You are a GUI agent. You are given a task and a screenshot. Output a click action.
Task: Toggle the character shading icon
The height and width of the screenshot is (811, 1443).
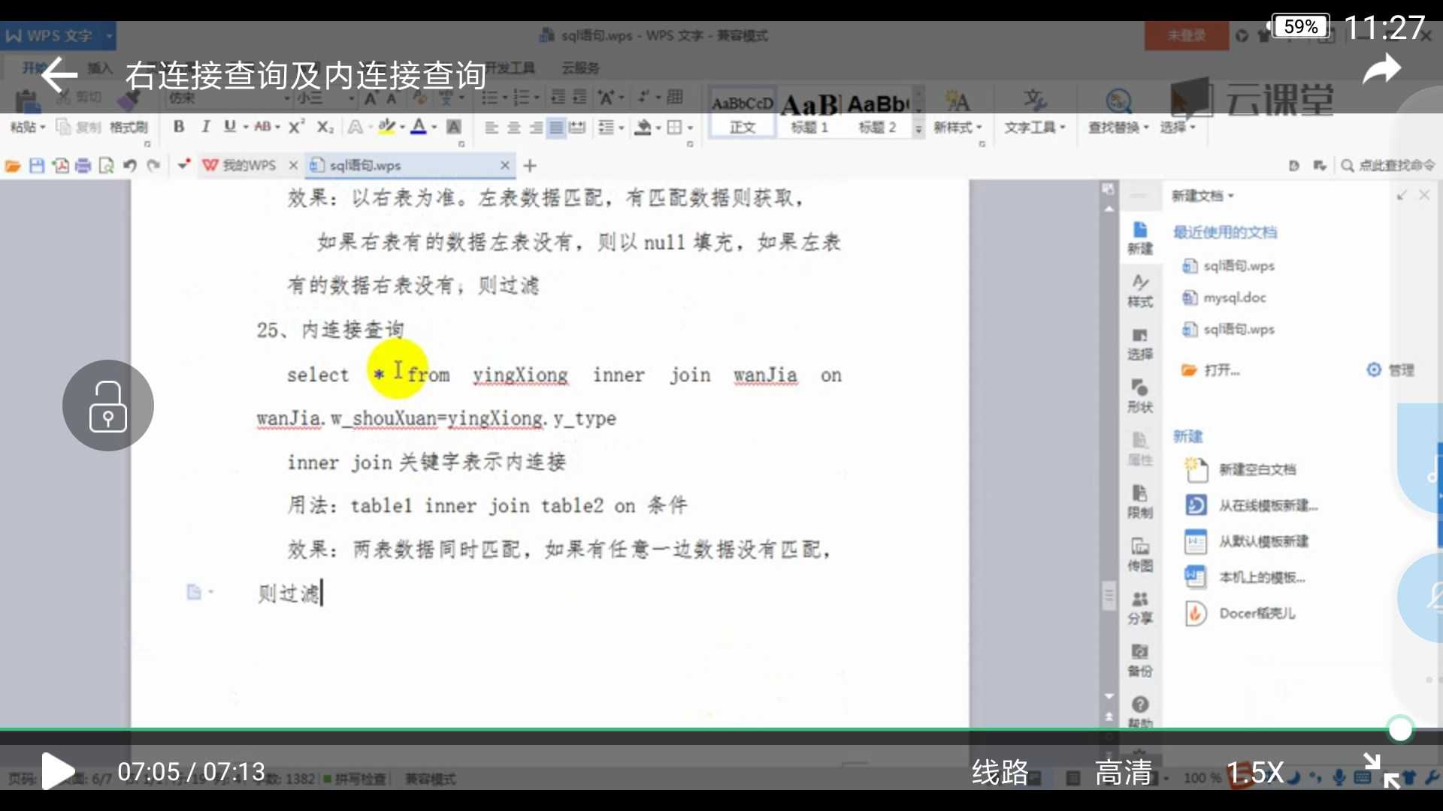pos(454,126)
